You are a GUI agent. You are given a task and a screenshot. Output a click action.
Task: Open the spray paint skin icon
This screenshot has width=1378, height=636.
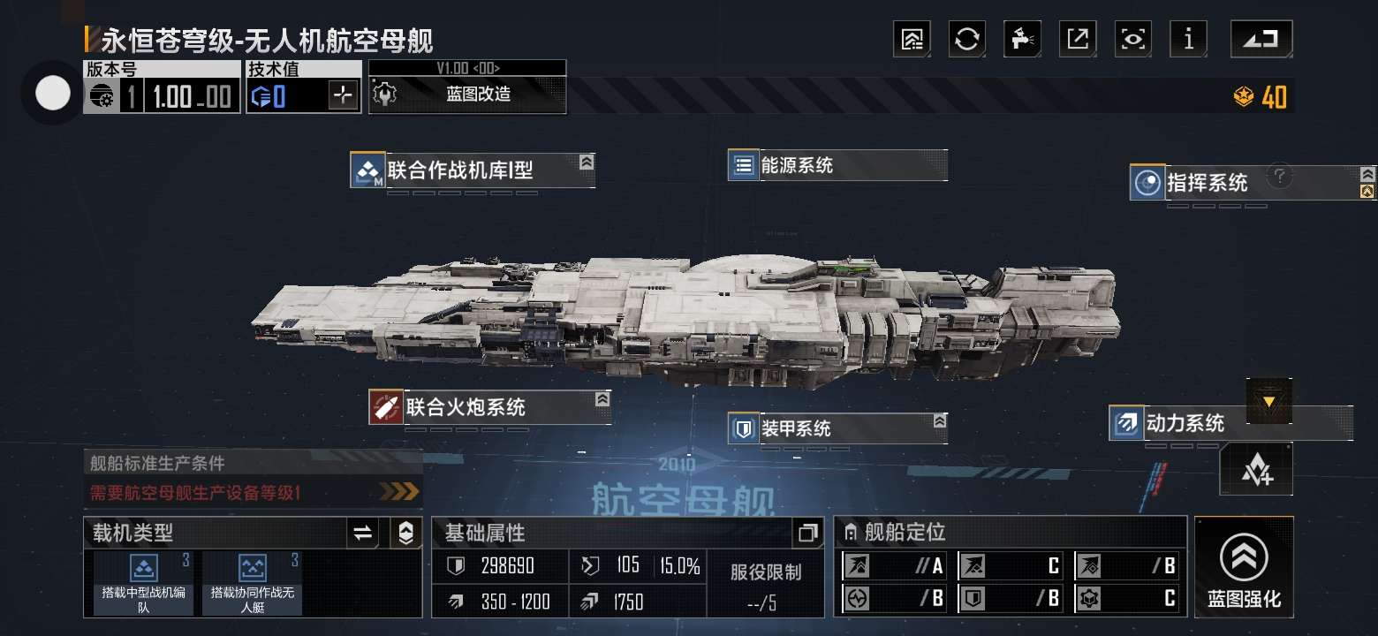coord(1023,39)
